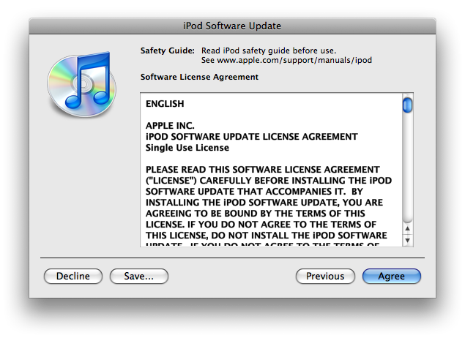Screen dimensions: 465x338
Task: Click the "Software License Agreement" heading
Action: [199, 77]
